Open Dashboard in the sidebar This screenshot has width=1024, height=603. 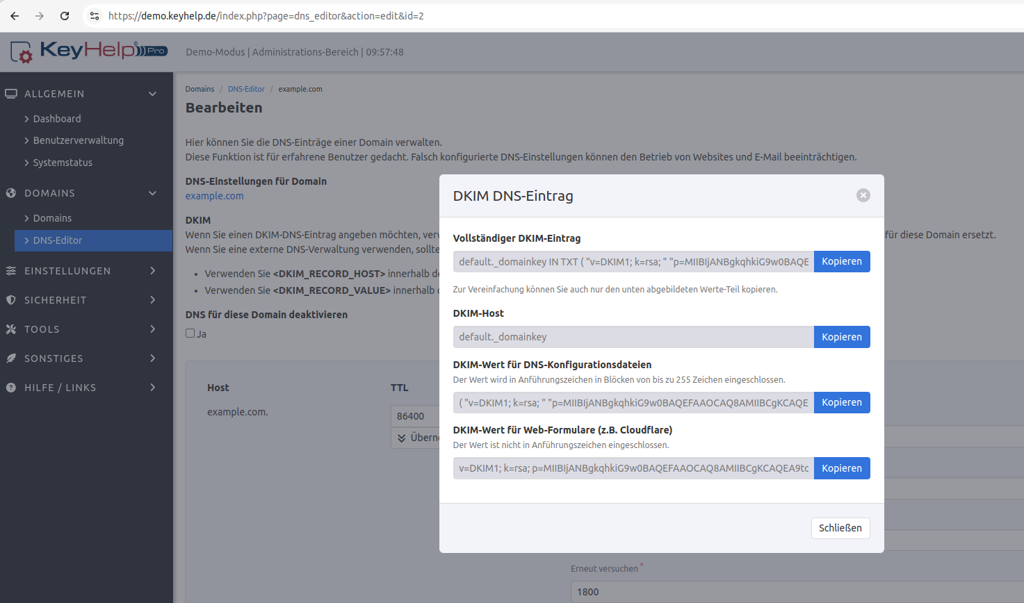(57, 119)
